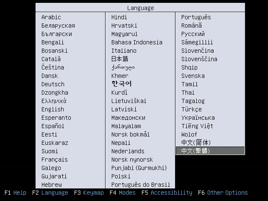Choose Punjabi (Gurmukhi) language
This screenshot has height=201, width=268.
coord(139,168)
